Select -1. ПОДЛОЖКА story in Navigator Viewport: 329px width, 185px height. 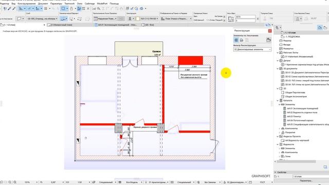293,36
